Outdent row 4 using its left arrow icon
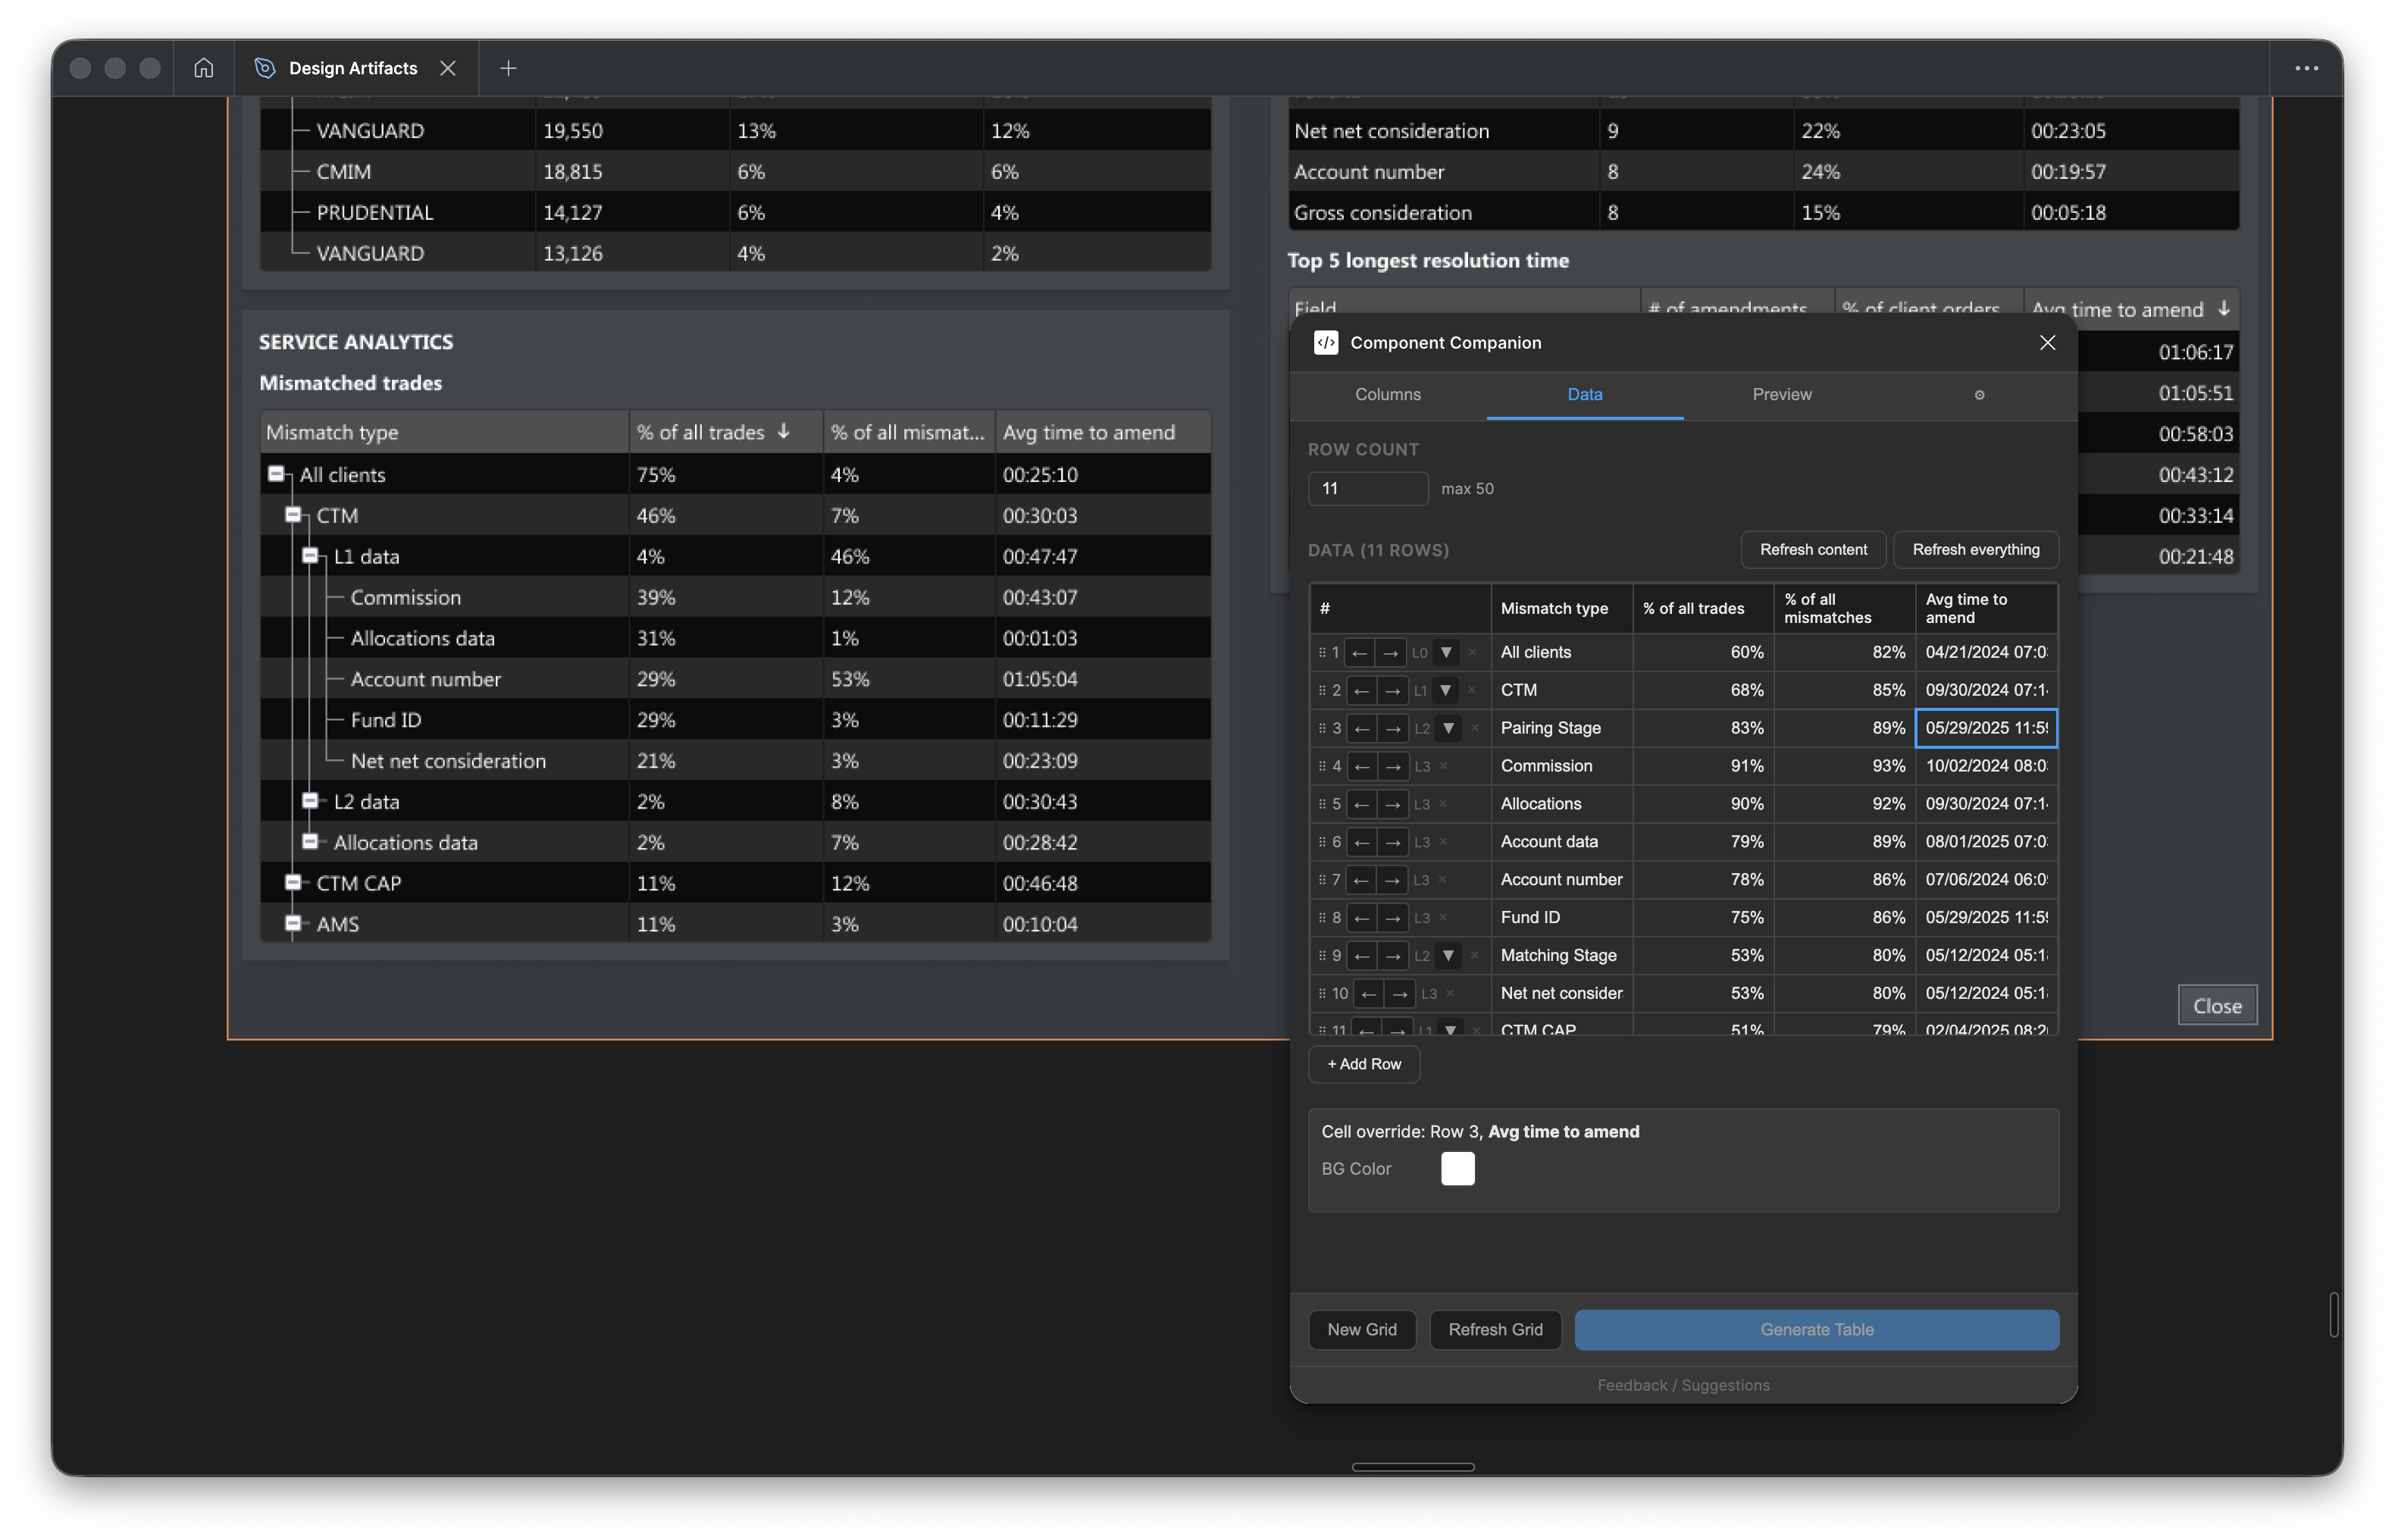Viewport: 2395px width, 1540px height. click(x=1362, y=766)
